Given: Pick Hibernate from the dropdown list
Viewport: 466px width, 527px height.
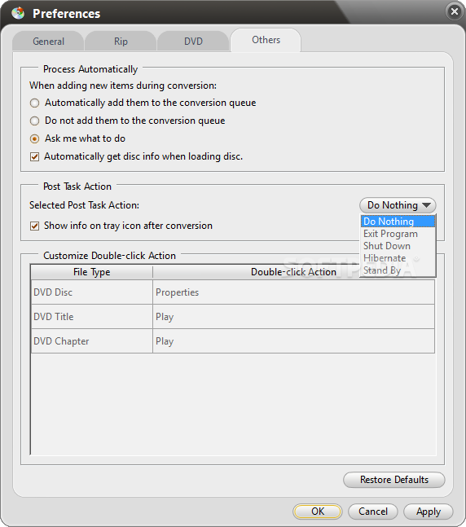Looking at the screenshot, I should coord(398,258).
